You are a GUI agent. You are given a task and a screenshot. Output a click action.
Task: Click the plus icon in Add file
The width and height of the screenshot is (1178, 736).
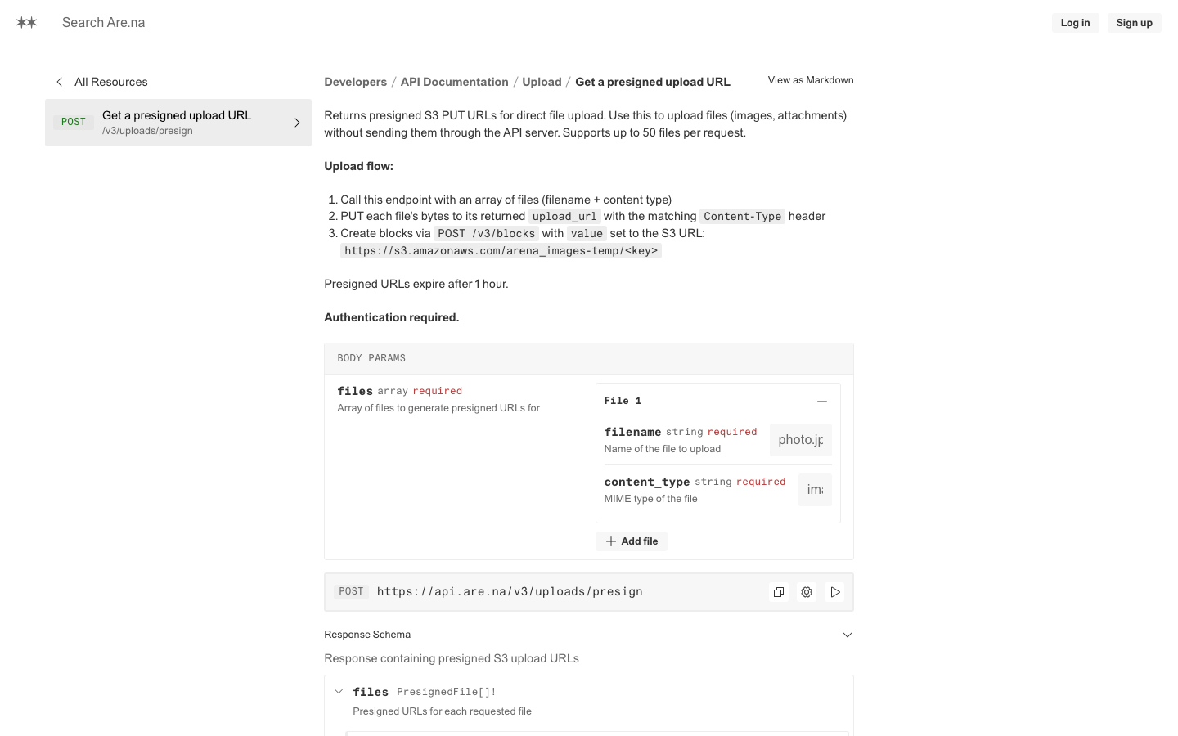611,541
